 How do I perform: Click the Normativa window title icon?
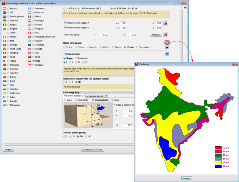tap(3, 3)
